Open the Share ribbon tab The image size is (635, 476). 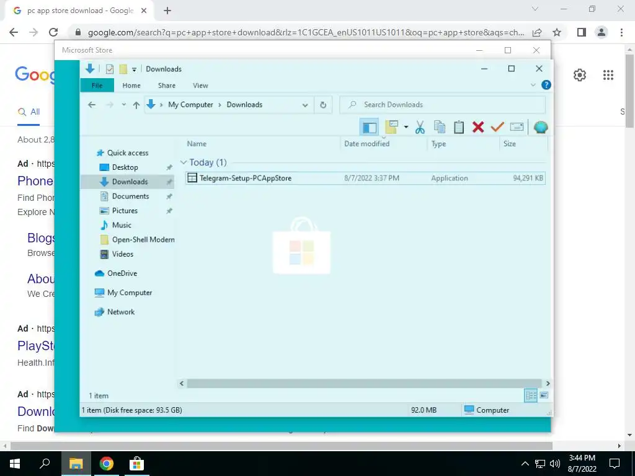pos(166,86)
